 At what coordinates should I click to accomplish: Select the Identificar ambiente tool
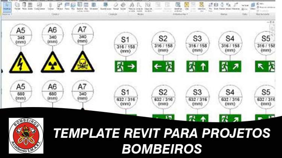(178, 7)
